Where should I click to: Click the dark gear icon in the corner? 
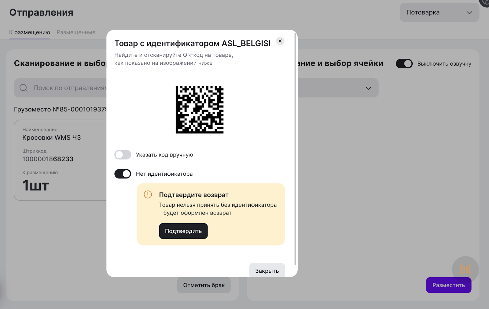(x=485, y=2)
